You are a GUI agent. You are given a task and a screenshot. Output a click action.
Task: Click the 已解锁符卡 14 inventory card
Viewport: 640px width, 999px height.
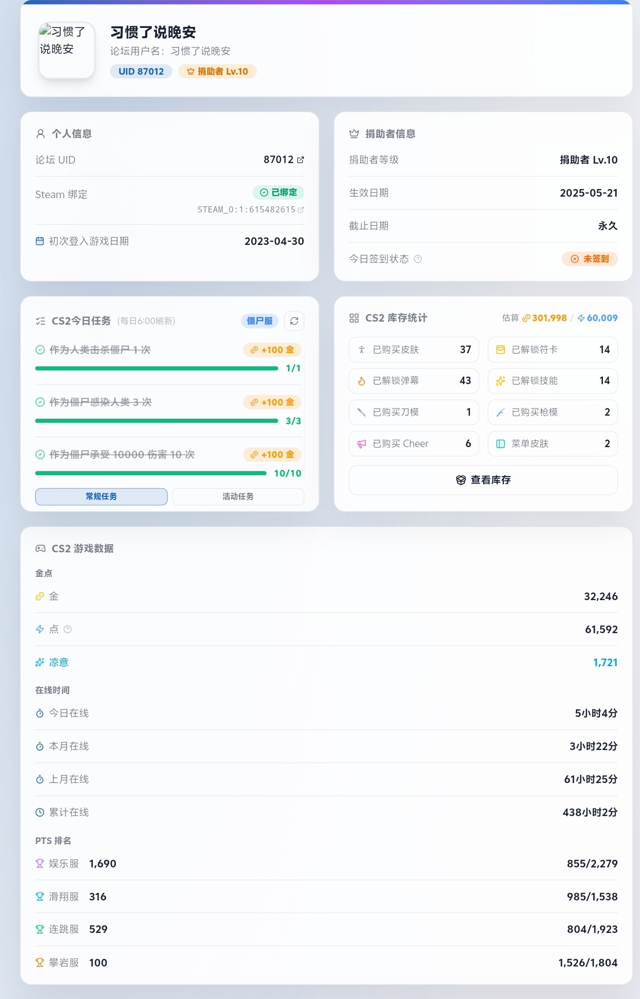click(x=553, y=350)
